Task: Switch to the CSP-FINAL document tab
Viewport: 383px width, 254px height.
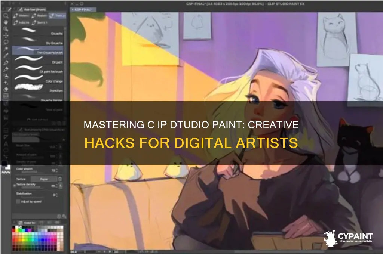Action: pyautogui.click(x=83, y=9)
